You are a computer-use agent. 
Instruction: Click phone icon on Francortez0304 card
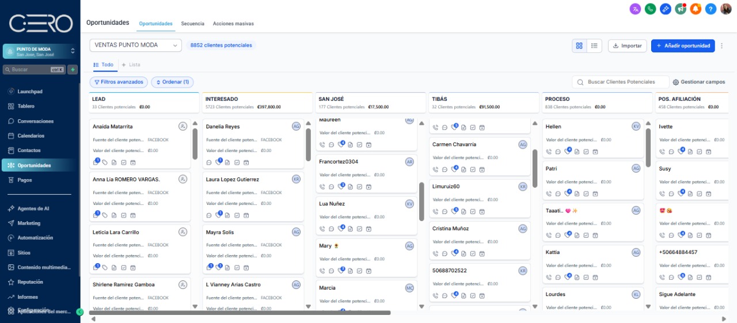322,187
